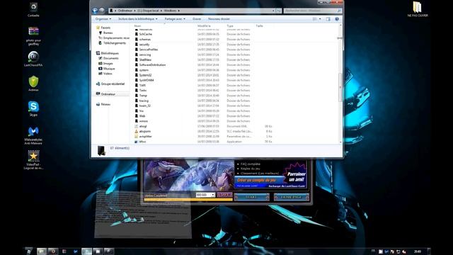Click START in the LastChaos launcher

pos(252,197)
